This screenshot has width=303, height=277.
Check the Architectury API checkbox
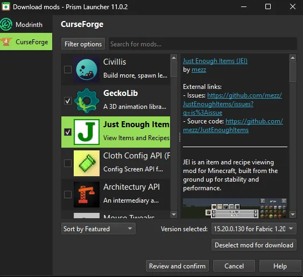click(68, 195)
